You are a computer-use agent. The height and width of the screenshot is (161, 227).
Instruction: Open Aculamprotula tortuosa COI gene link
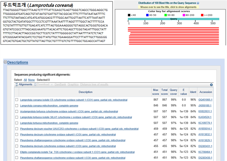[69, 112]
